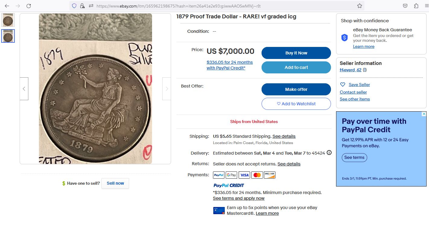429x225 pixels.
Task: Open the Firefox hamburger menu
Action: pos(426,6)
